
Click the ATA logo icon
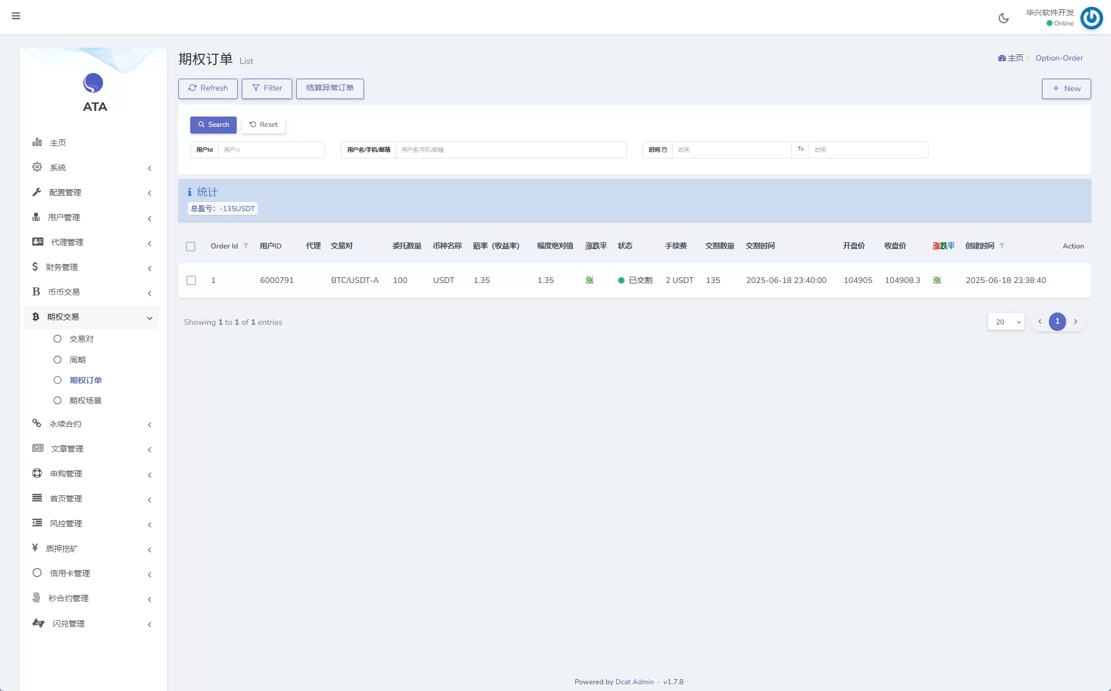[x=93, y=83]
